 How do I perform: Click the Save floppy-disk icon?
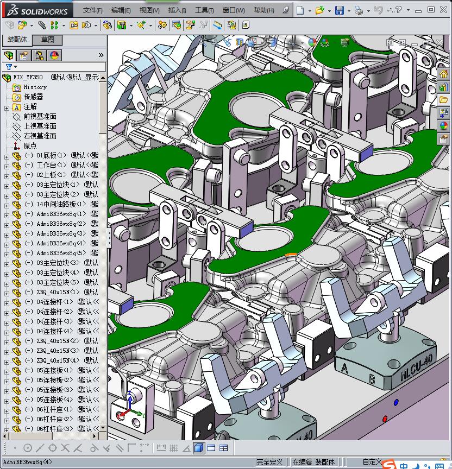(340, 10)
